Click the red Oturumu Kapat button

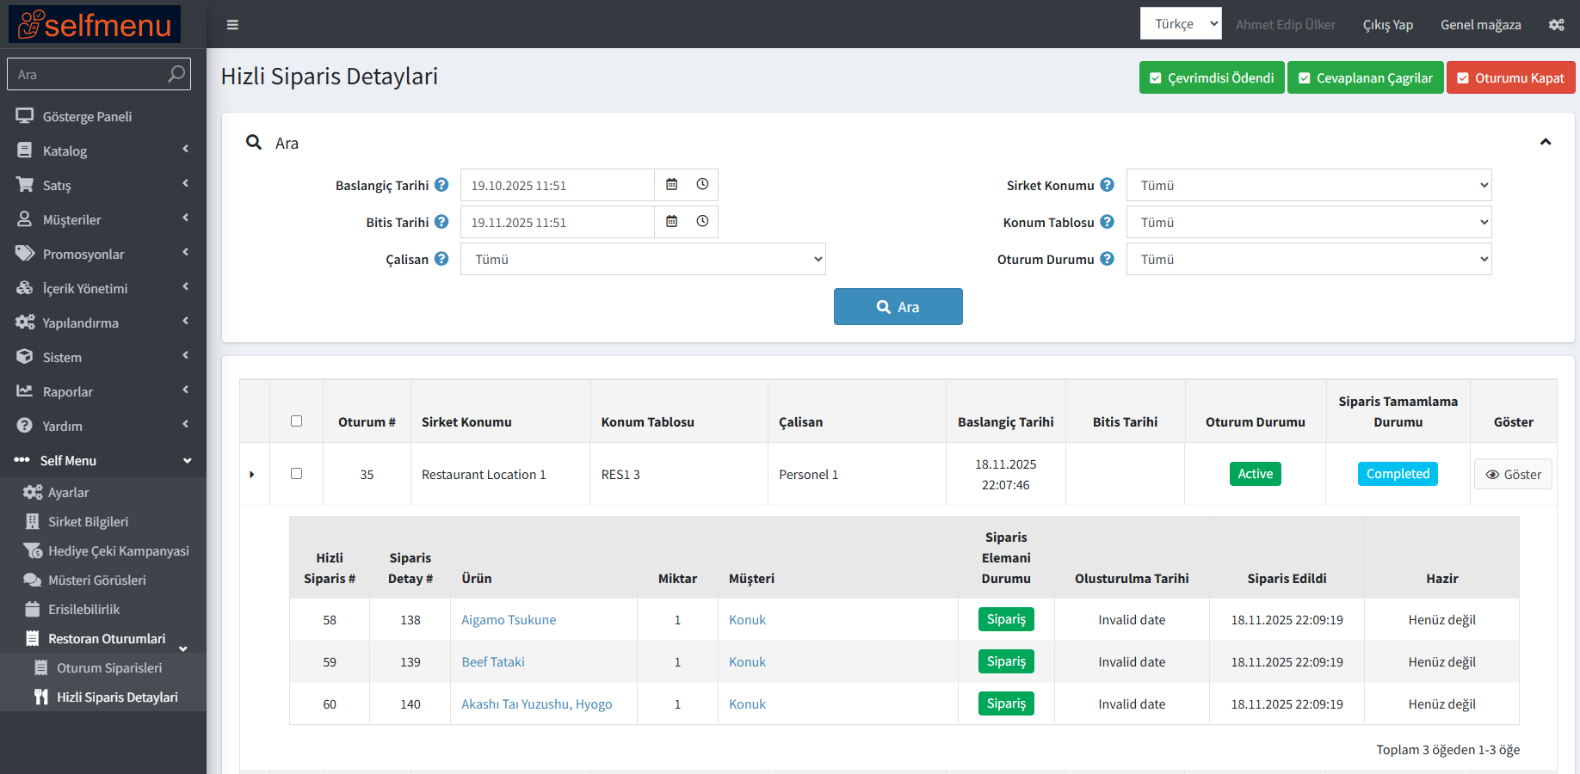[x=1510, y=77]
